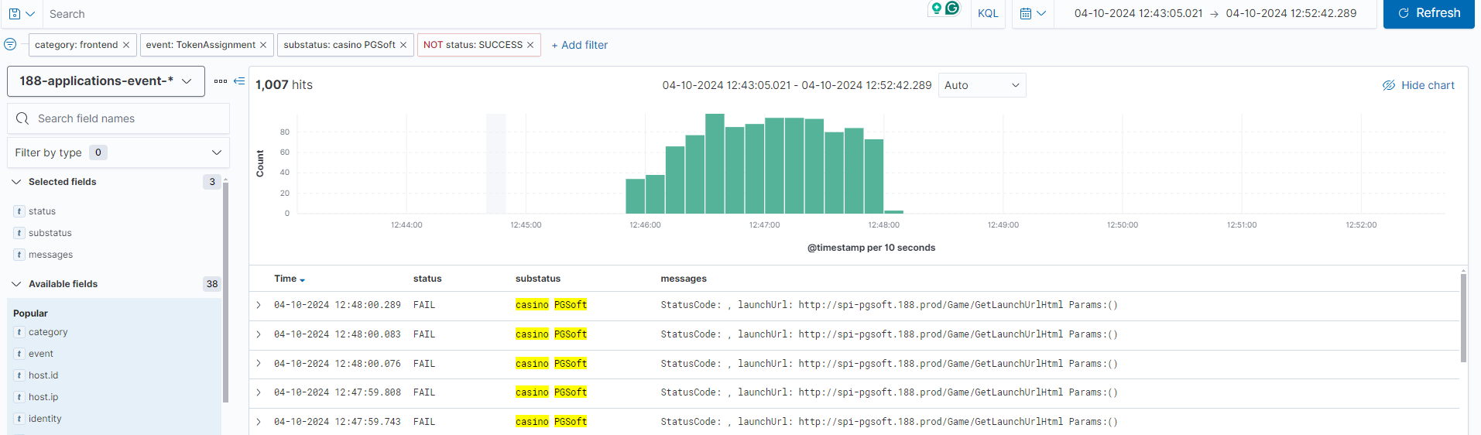The width and height of the screenshot is (1481, 435).
Task: Open the saved queries menu icon
Action: [21, 14]
